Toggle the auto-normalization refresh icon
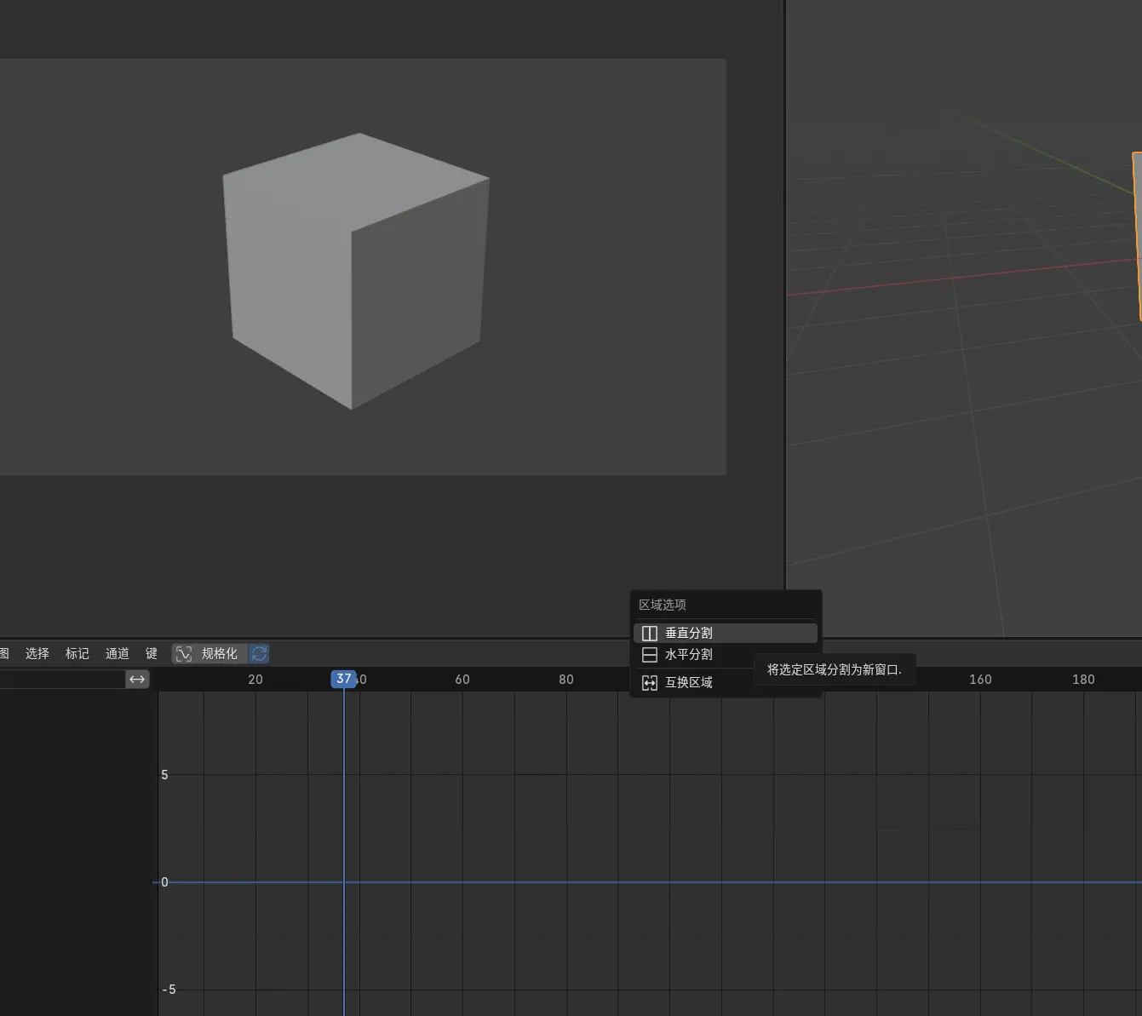The height and width of the screenshot is (1016, 1142). click(x=260, y=653)
